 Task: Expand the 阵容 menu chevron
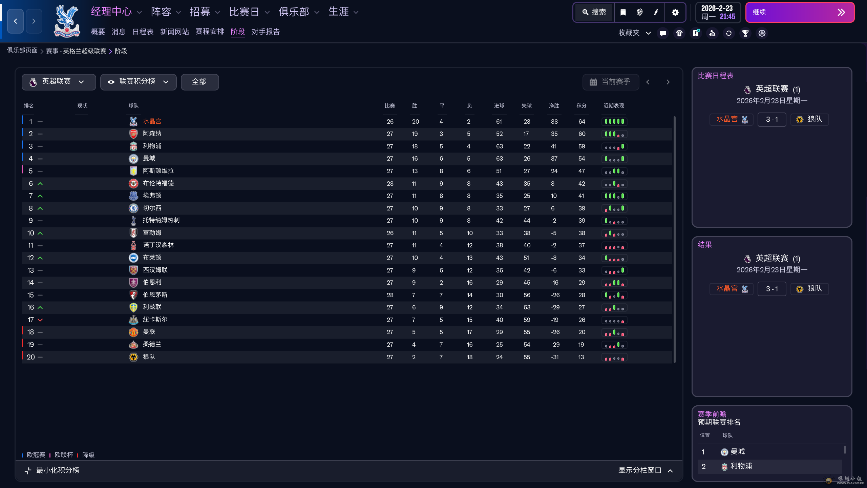[x=178, y=13]
